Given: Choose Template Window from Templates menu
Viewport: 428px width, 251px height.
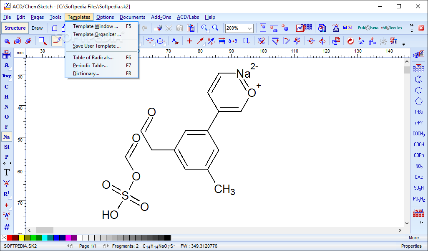Looking at the screenshot, I should coord(102,26).
